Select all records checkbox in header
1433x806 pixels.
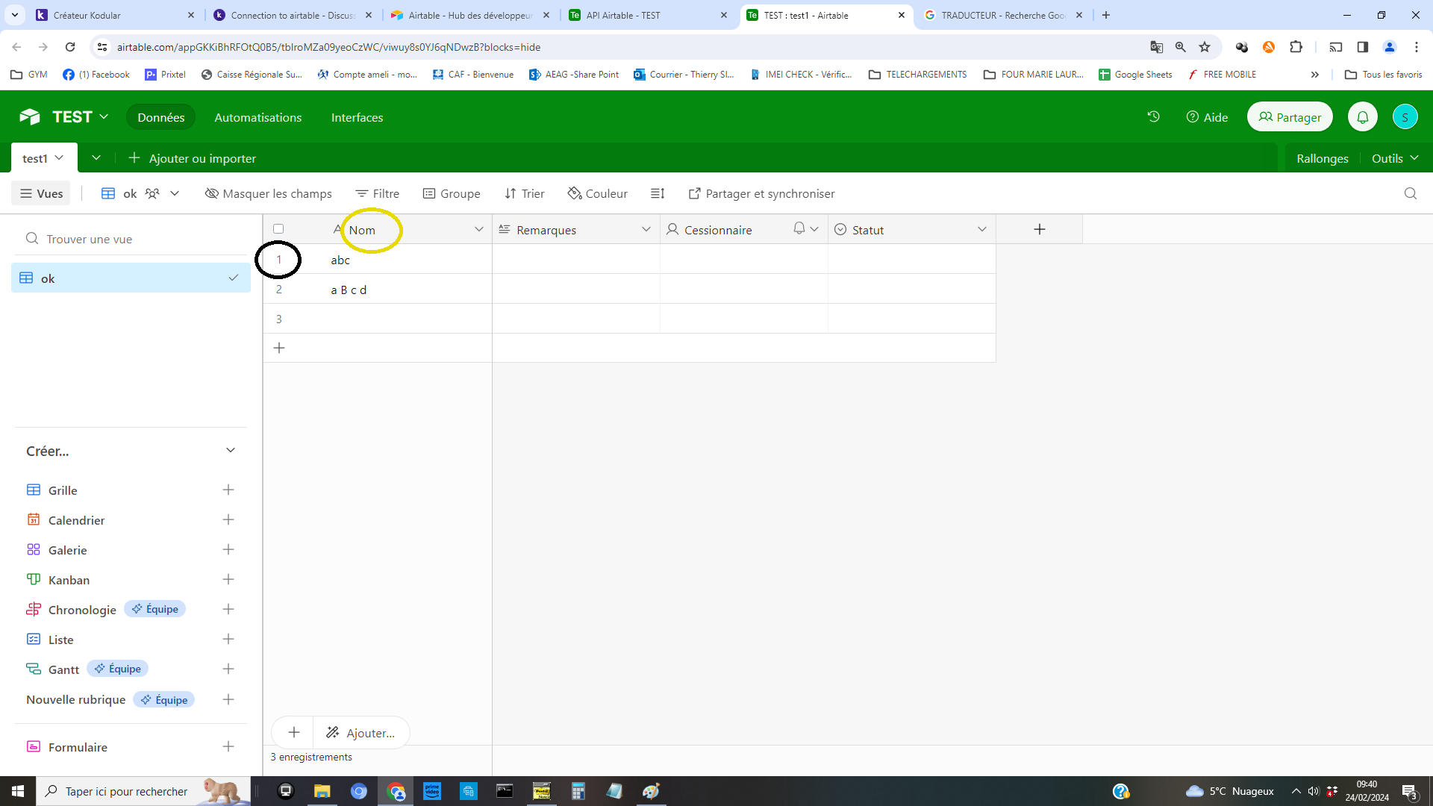(x=278, y=229)
